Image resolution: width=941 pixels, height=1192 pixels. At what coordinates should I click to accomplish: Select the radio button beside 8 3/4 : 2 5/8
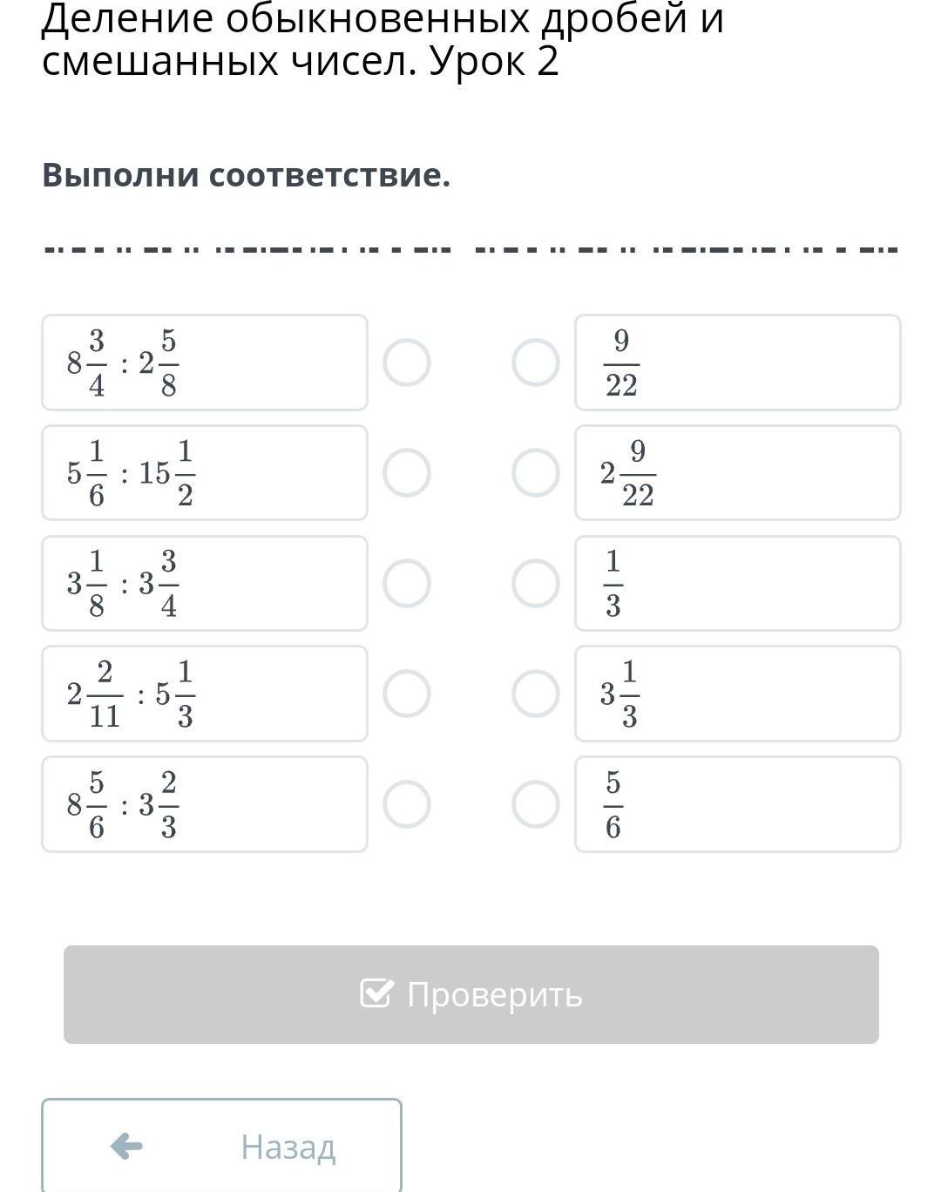pos(407,362)
